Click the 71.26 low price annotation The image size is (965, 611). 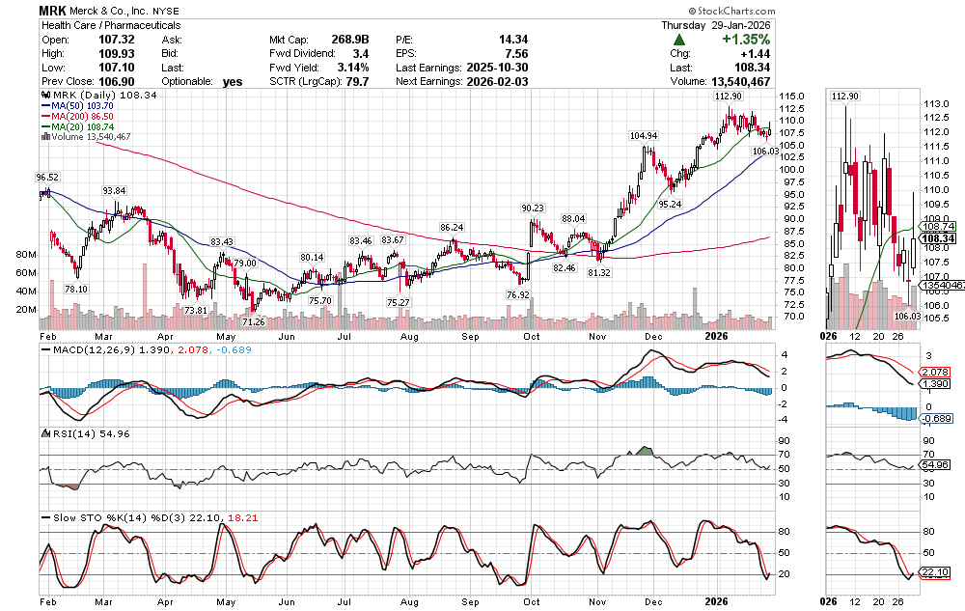point(253,320)
